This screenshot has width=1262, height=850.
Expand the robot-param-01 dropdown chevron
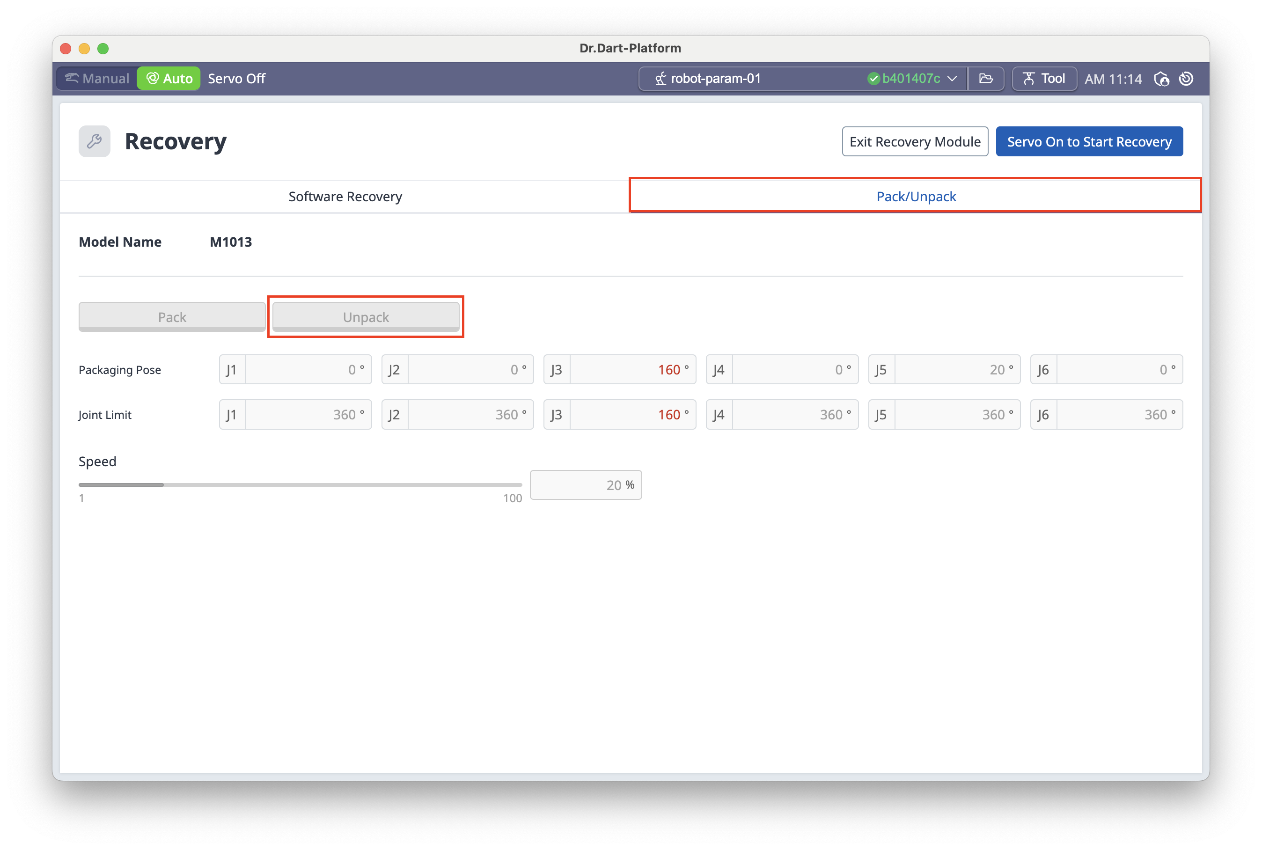[x=953, y=79]
